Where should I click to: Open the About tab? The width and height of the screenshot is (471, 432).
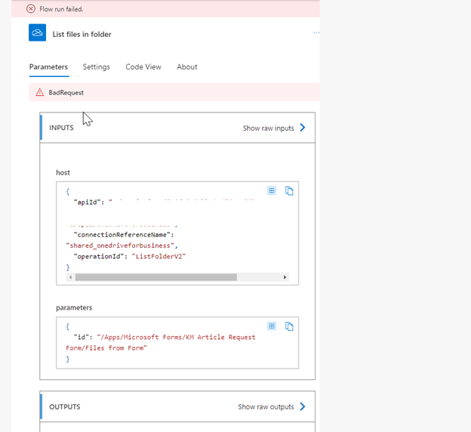click(187, 66)
